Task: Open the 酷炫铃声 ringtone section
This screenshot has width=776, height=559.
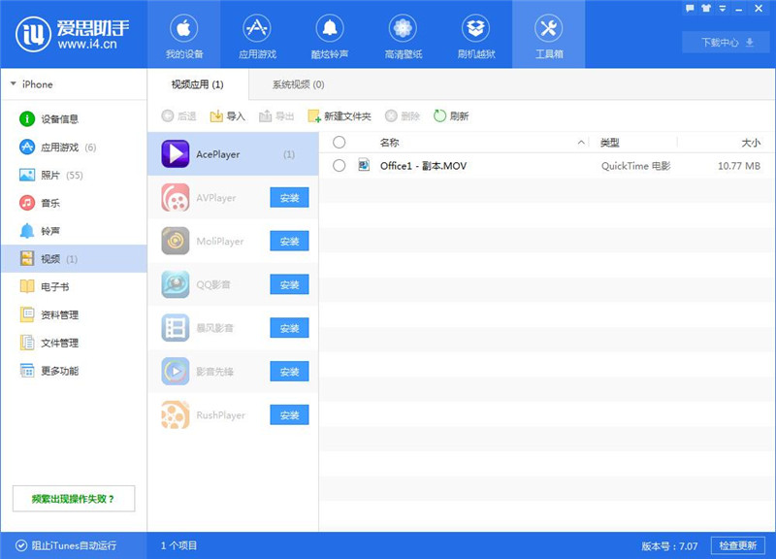Action: [329, 34]
